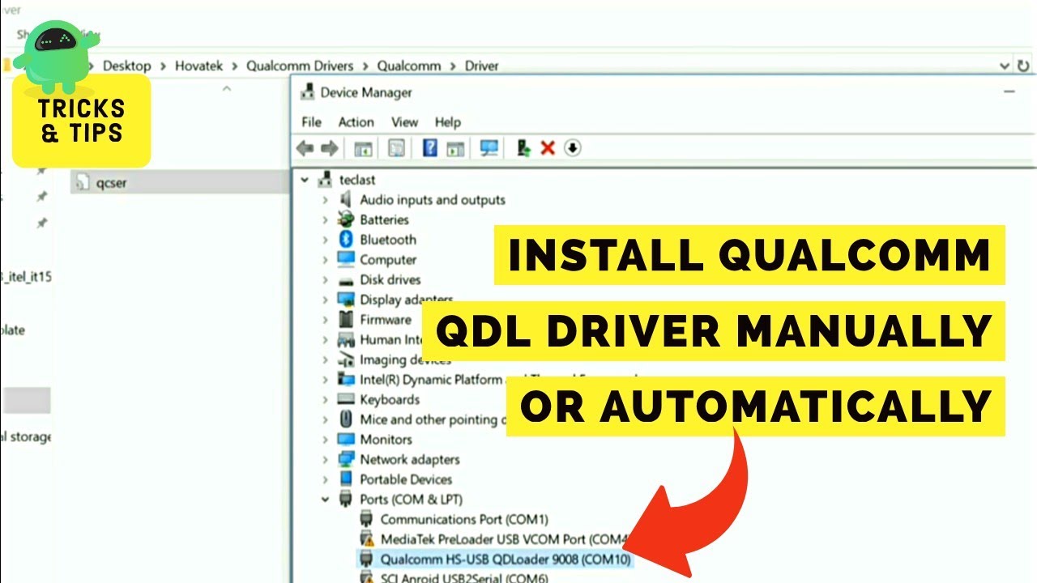Select the Keyboards category icon
This screenshot has height=583, width=1037.
pyautogui.click(x=346, y=399)
